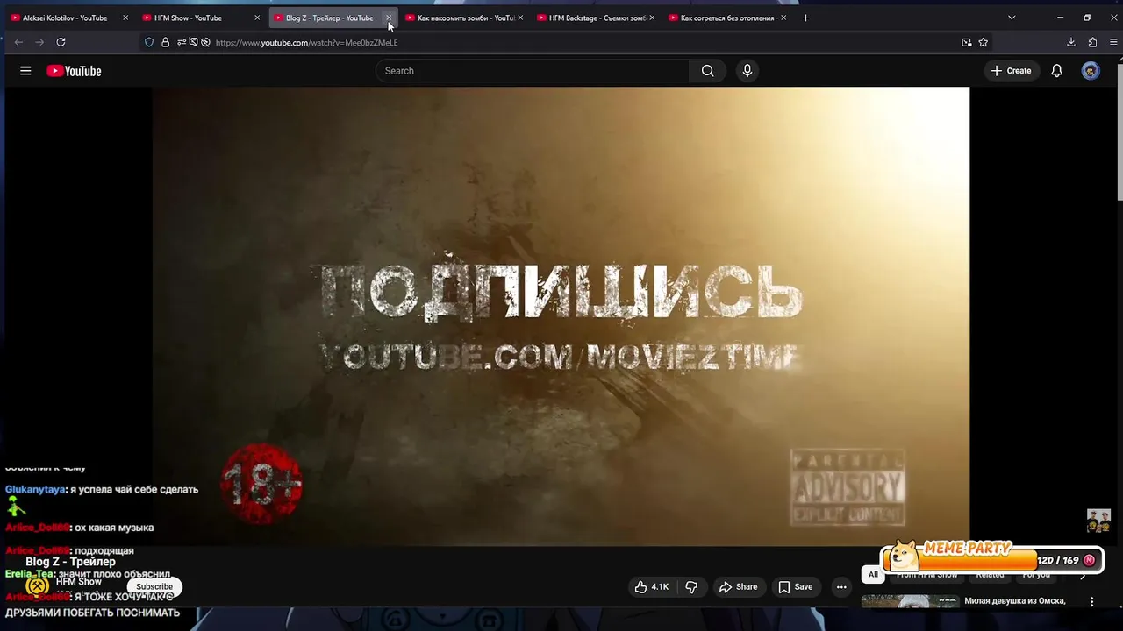Image resolution: width=1123 pixels, height=631 pixels.
Task: Click the permissions icon in address bar
Action: point(182,42)
